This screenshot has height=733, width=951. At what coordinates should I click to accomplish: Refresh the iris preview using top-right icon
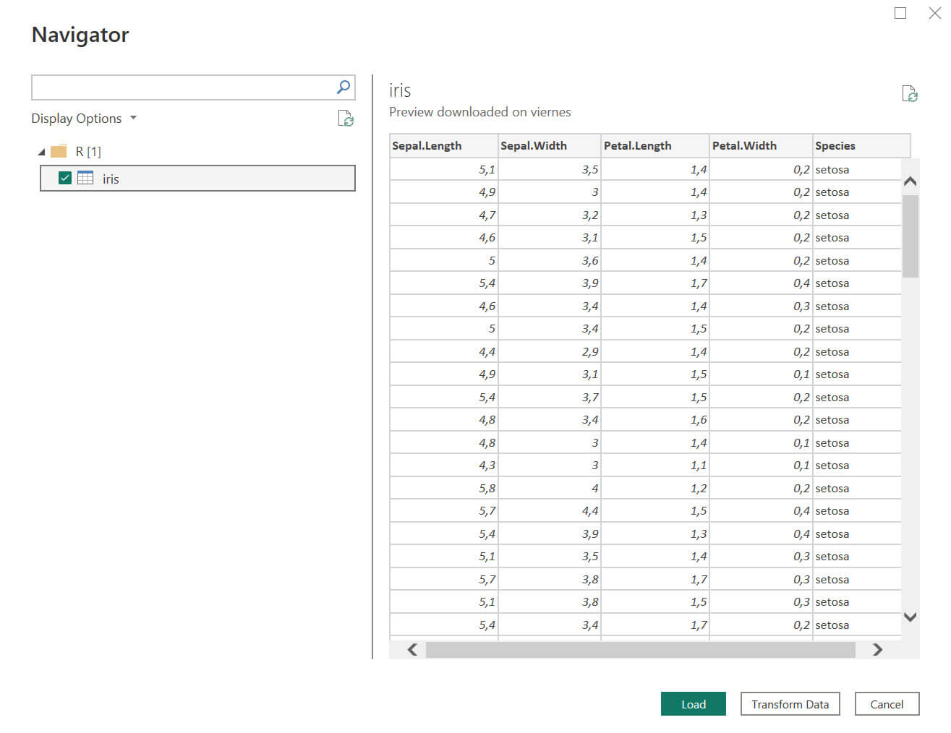[x=909, y=94]
